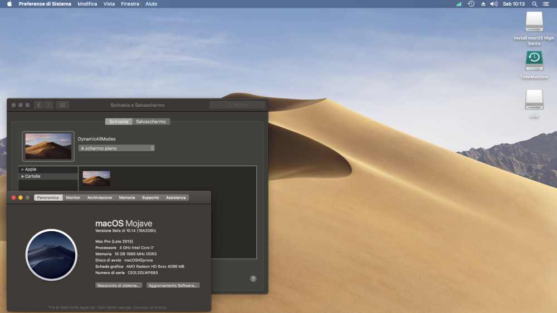Open Spotlight search magnifier icon
557x313 pixels.
[x=534, y=4]
